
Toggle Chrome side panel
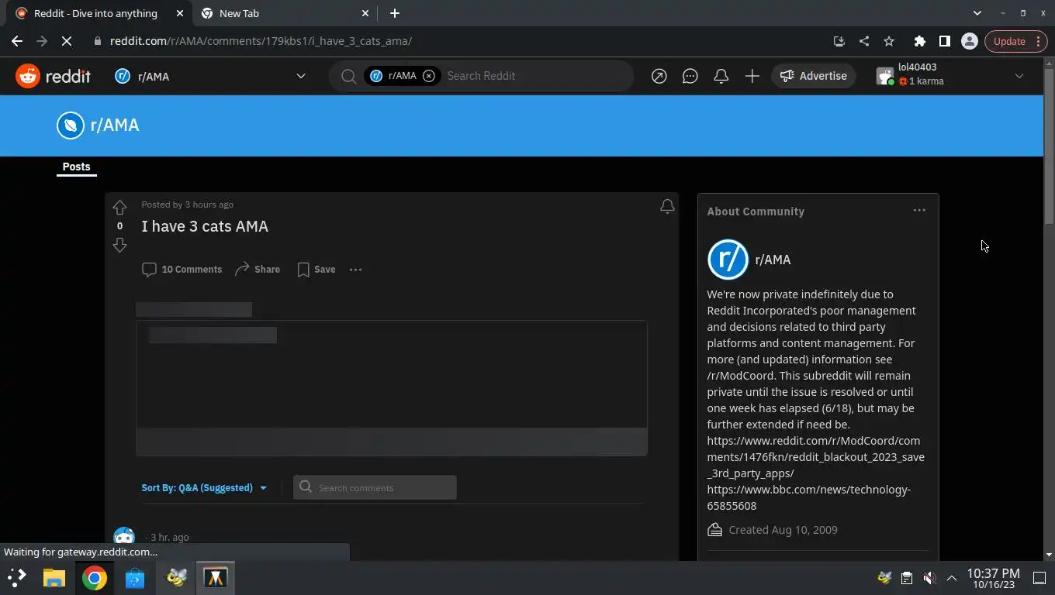(x=944, y=41)
